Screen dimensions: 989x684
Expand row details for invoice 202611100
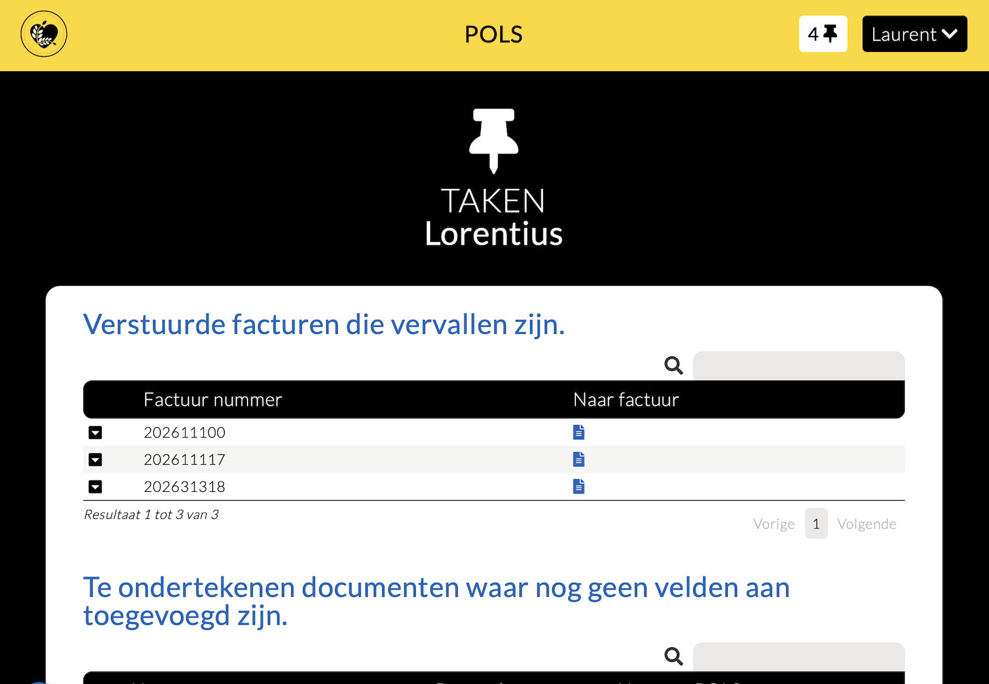tap(96, 432)
